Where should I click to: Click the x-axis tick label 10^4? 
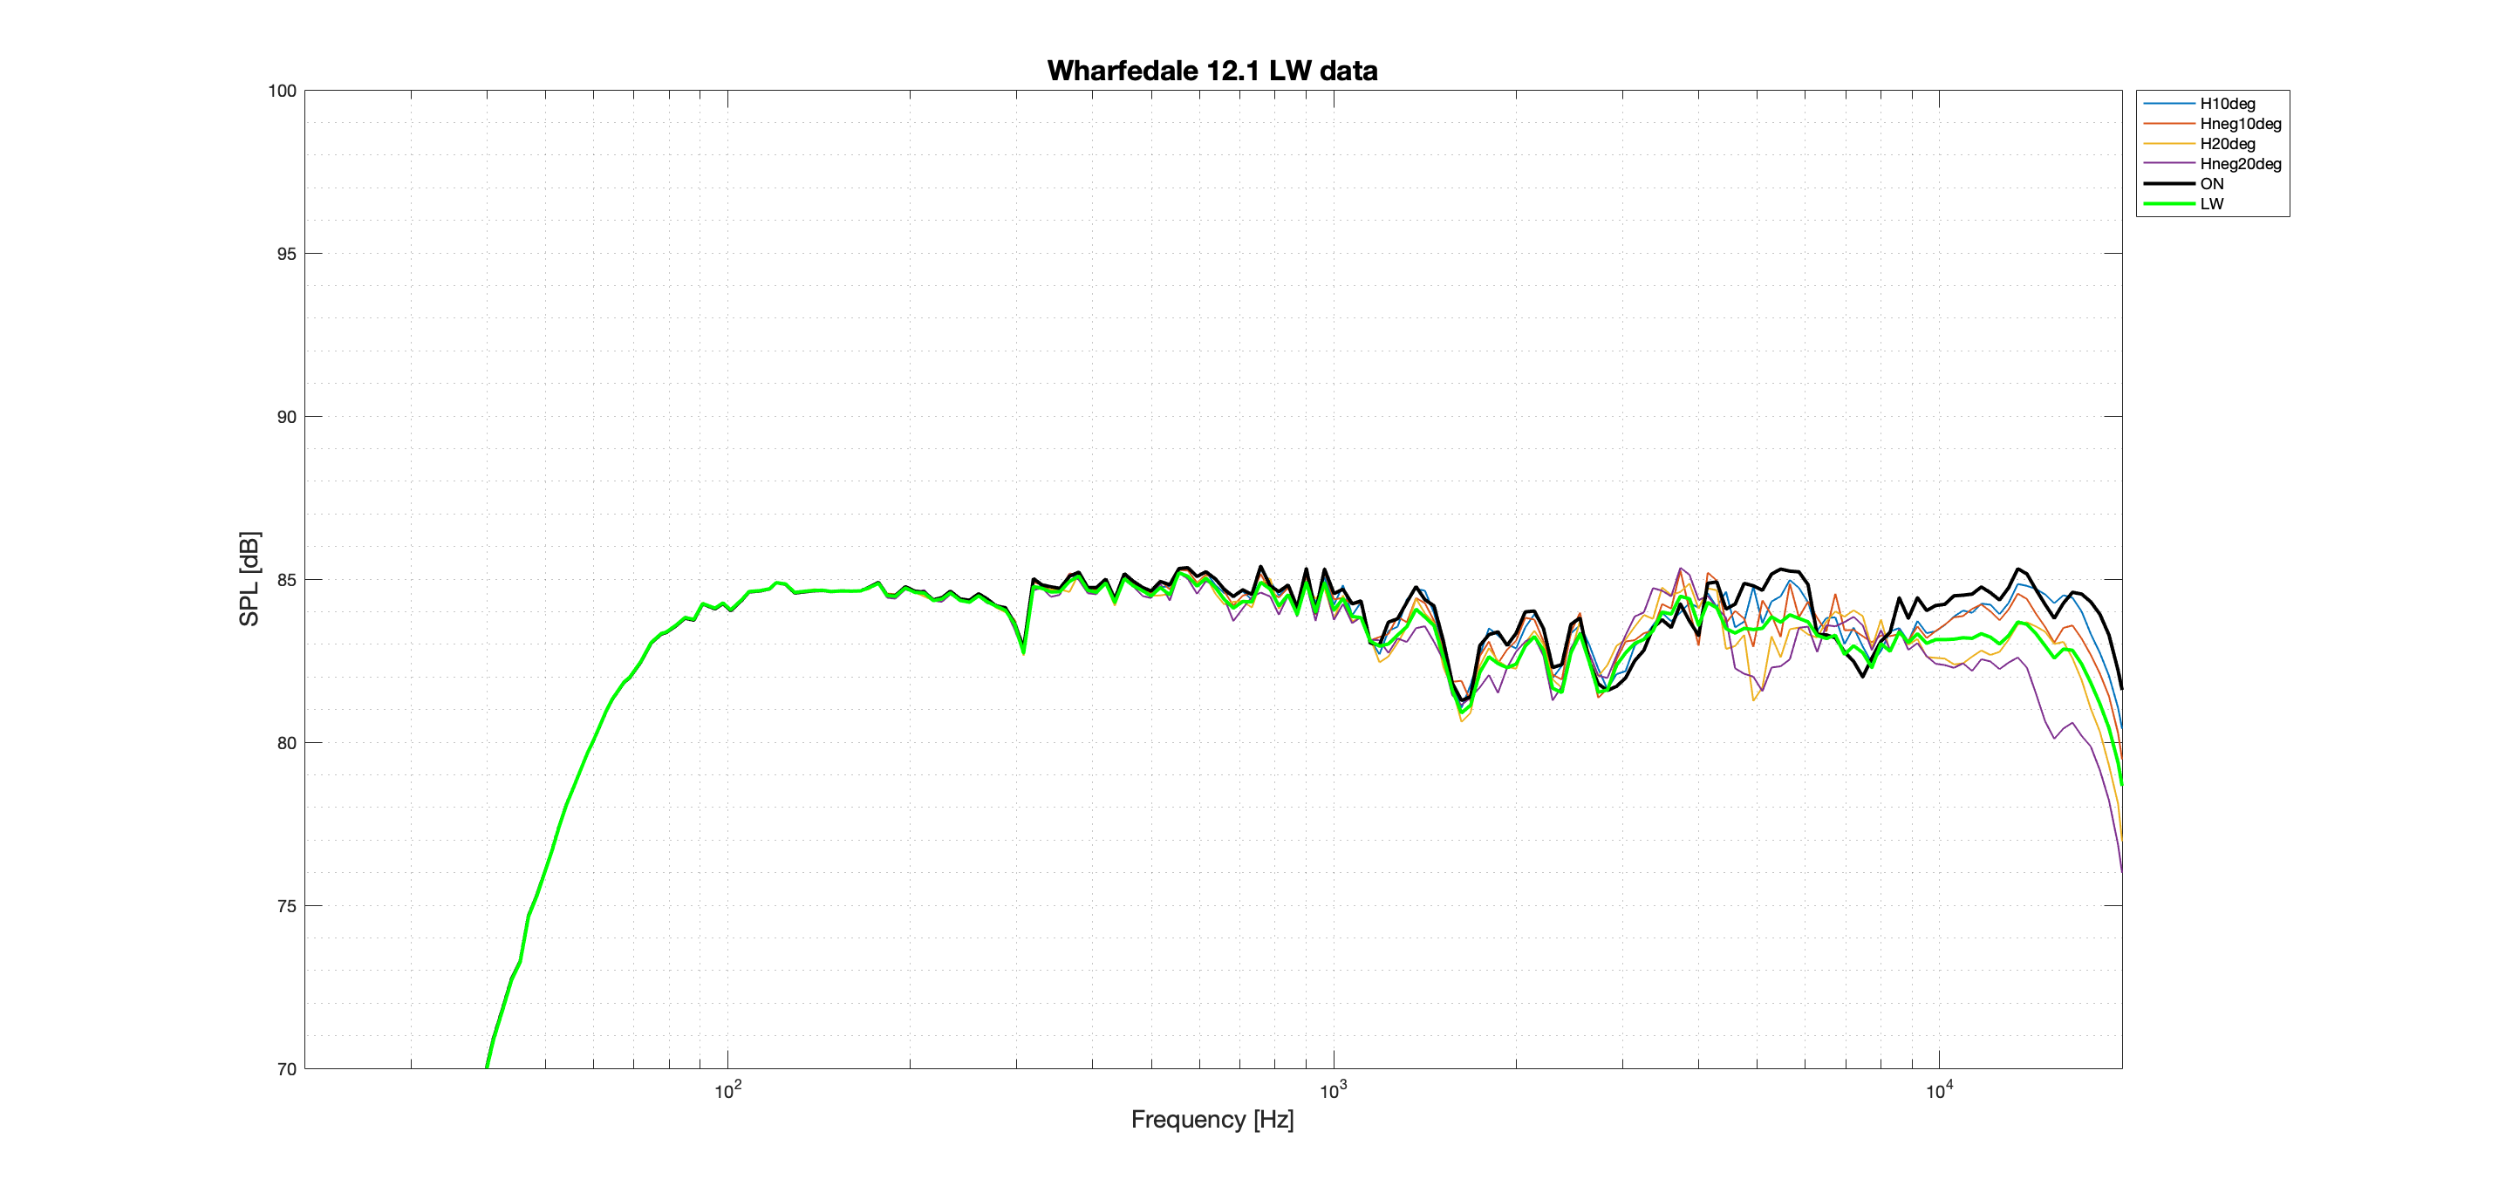click(1939, 1091)
